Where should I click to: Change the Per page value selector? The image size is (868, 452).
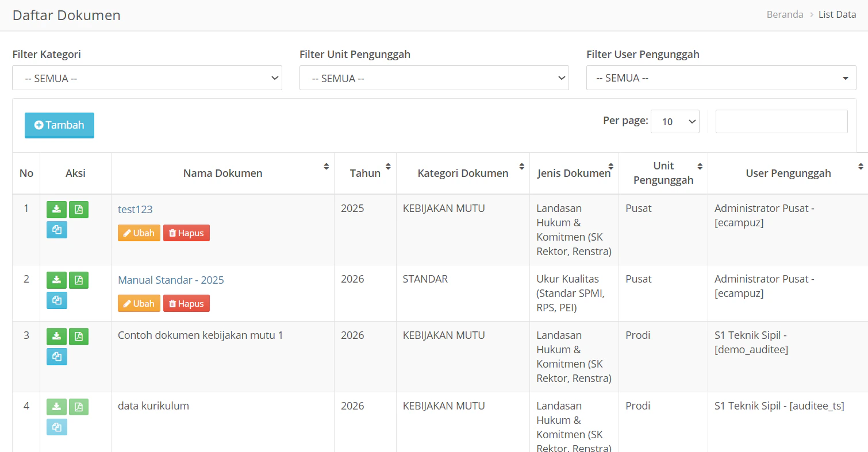pos(675,121)
